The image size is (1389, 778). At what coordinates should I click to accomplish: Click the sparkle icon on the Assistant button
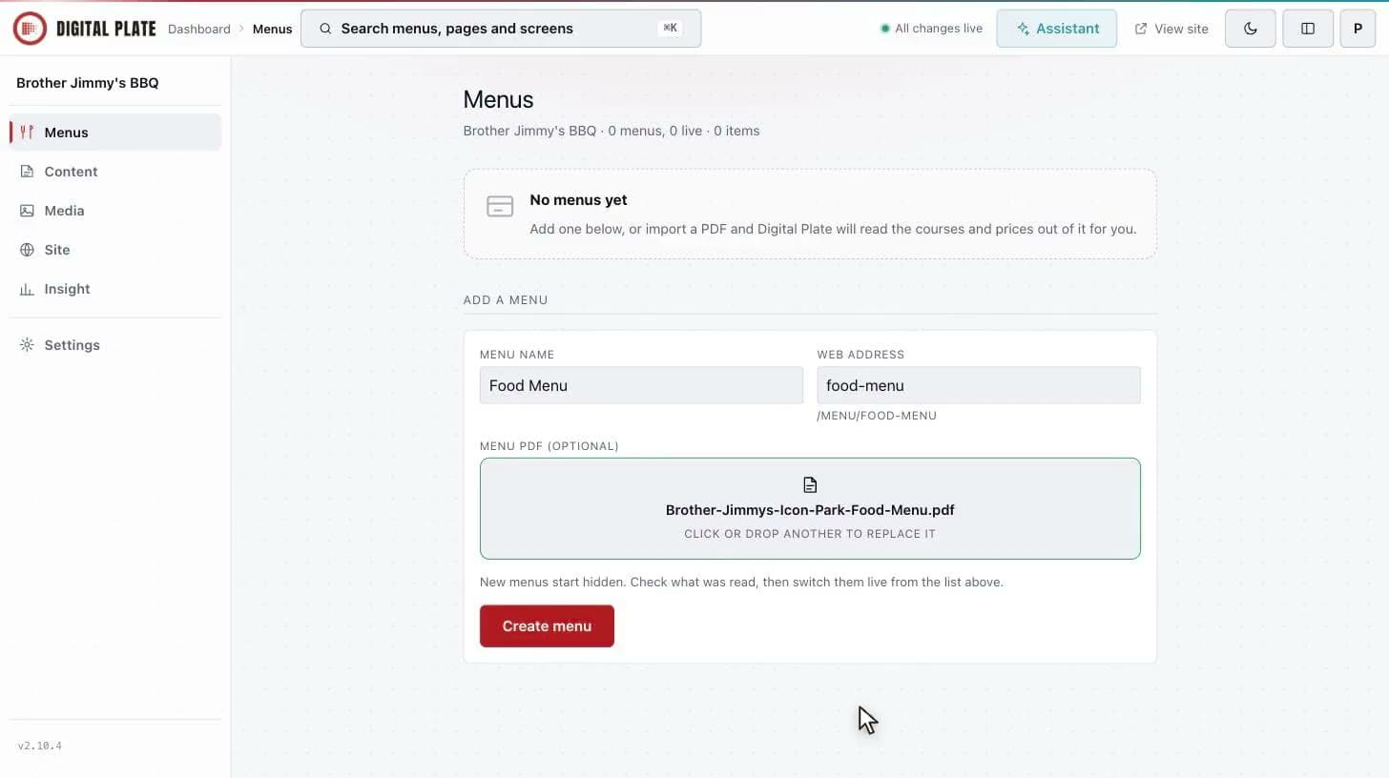[x=1023, y=29]
